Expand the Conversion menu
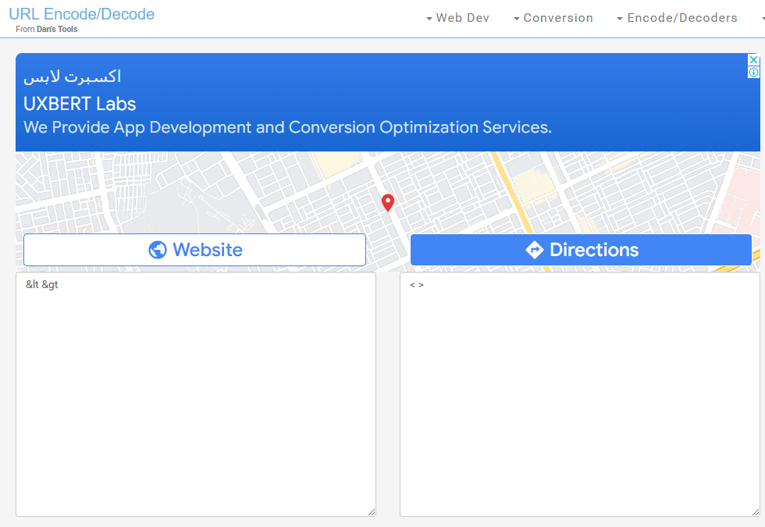The width and height of the screenshot is (765, 527). click(553, 18)
